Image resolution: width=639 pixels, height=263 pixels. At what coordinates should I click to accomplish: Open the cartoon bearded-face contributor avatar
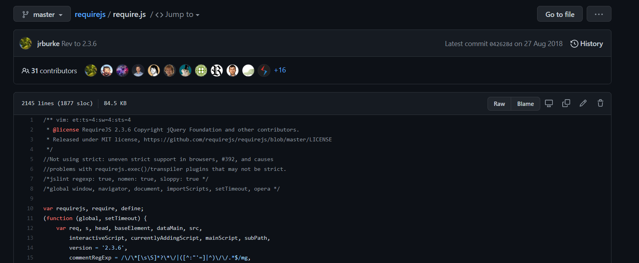click(x=107, y=70)
